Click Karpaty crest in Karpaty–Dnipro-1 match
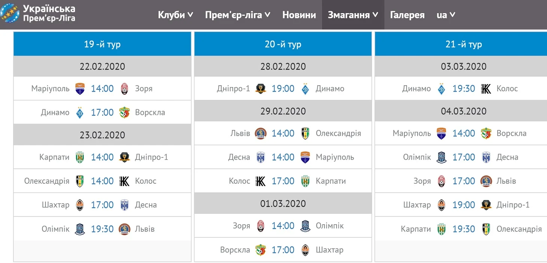This screenshot has height=263, width=547. (80, 157)
